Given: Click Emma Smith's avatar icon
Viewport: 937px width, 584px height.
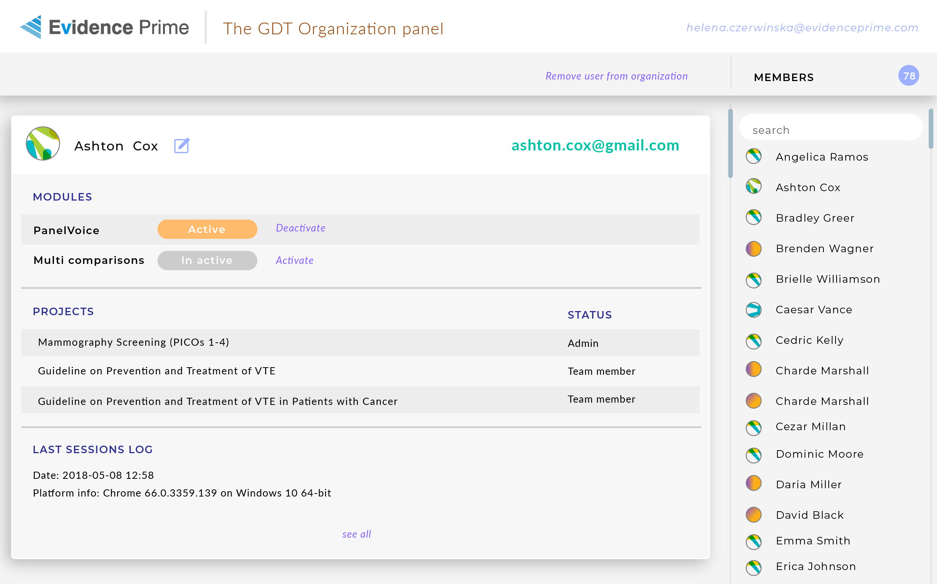Looking at the screenshot, I should 753,542.
